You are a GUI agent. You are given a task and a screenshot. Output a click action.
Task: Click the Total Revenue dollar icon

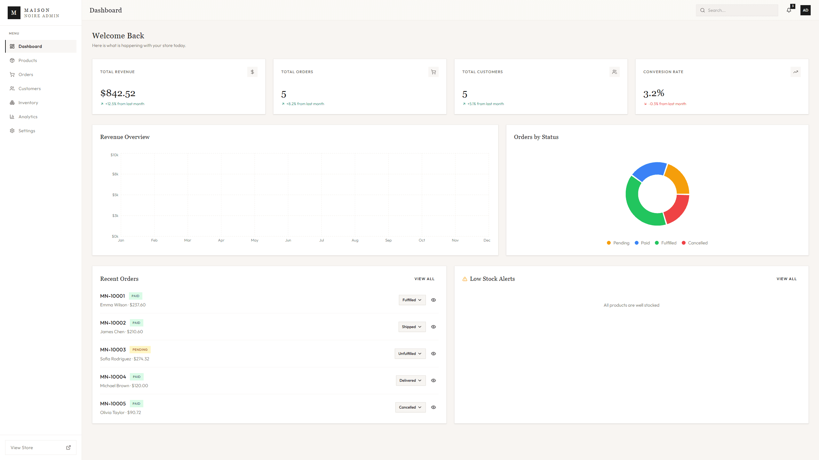click(x=252, y=72)
